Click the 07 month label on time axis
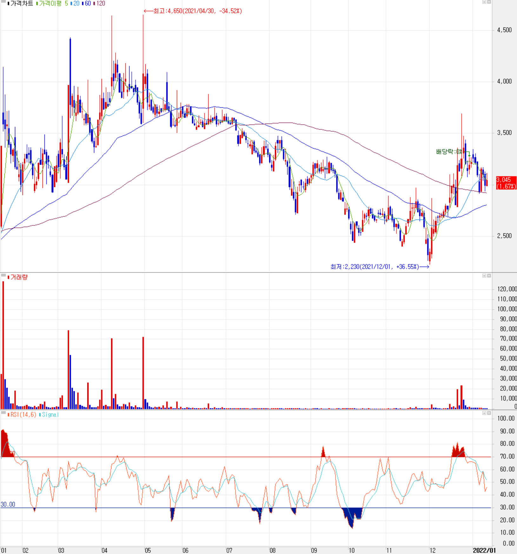The width and height of the screenshot is (517, 554). click(229, 551)
